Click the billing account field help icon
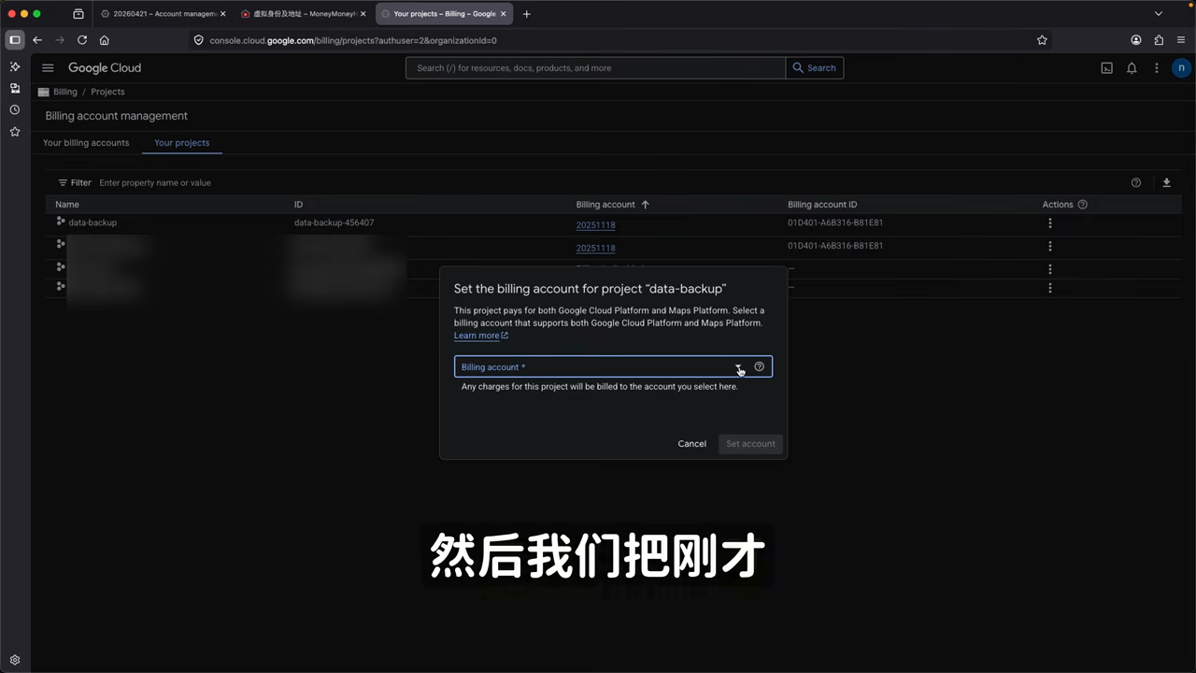This screenshot has width=1196, height=673. point(759,366)
